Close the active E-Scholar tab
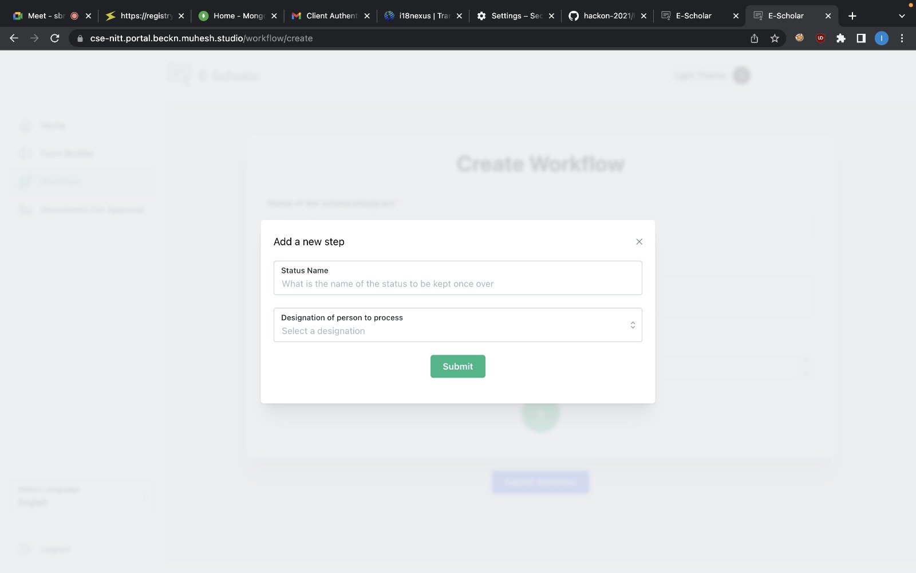 (828, 16)
